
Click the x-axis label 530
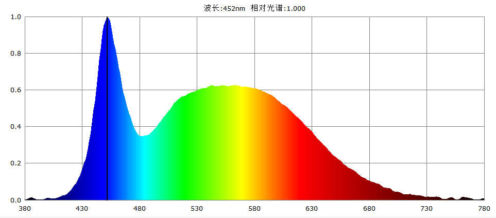click(x=197, y=209)
